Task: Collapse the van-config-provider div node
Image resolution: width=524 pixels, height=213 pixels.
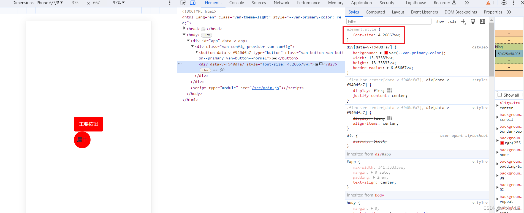Action: 192,47
